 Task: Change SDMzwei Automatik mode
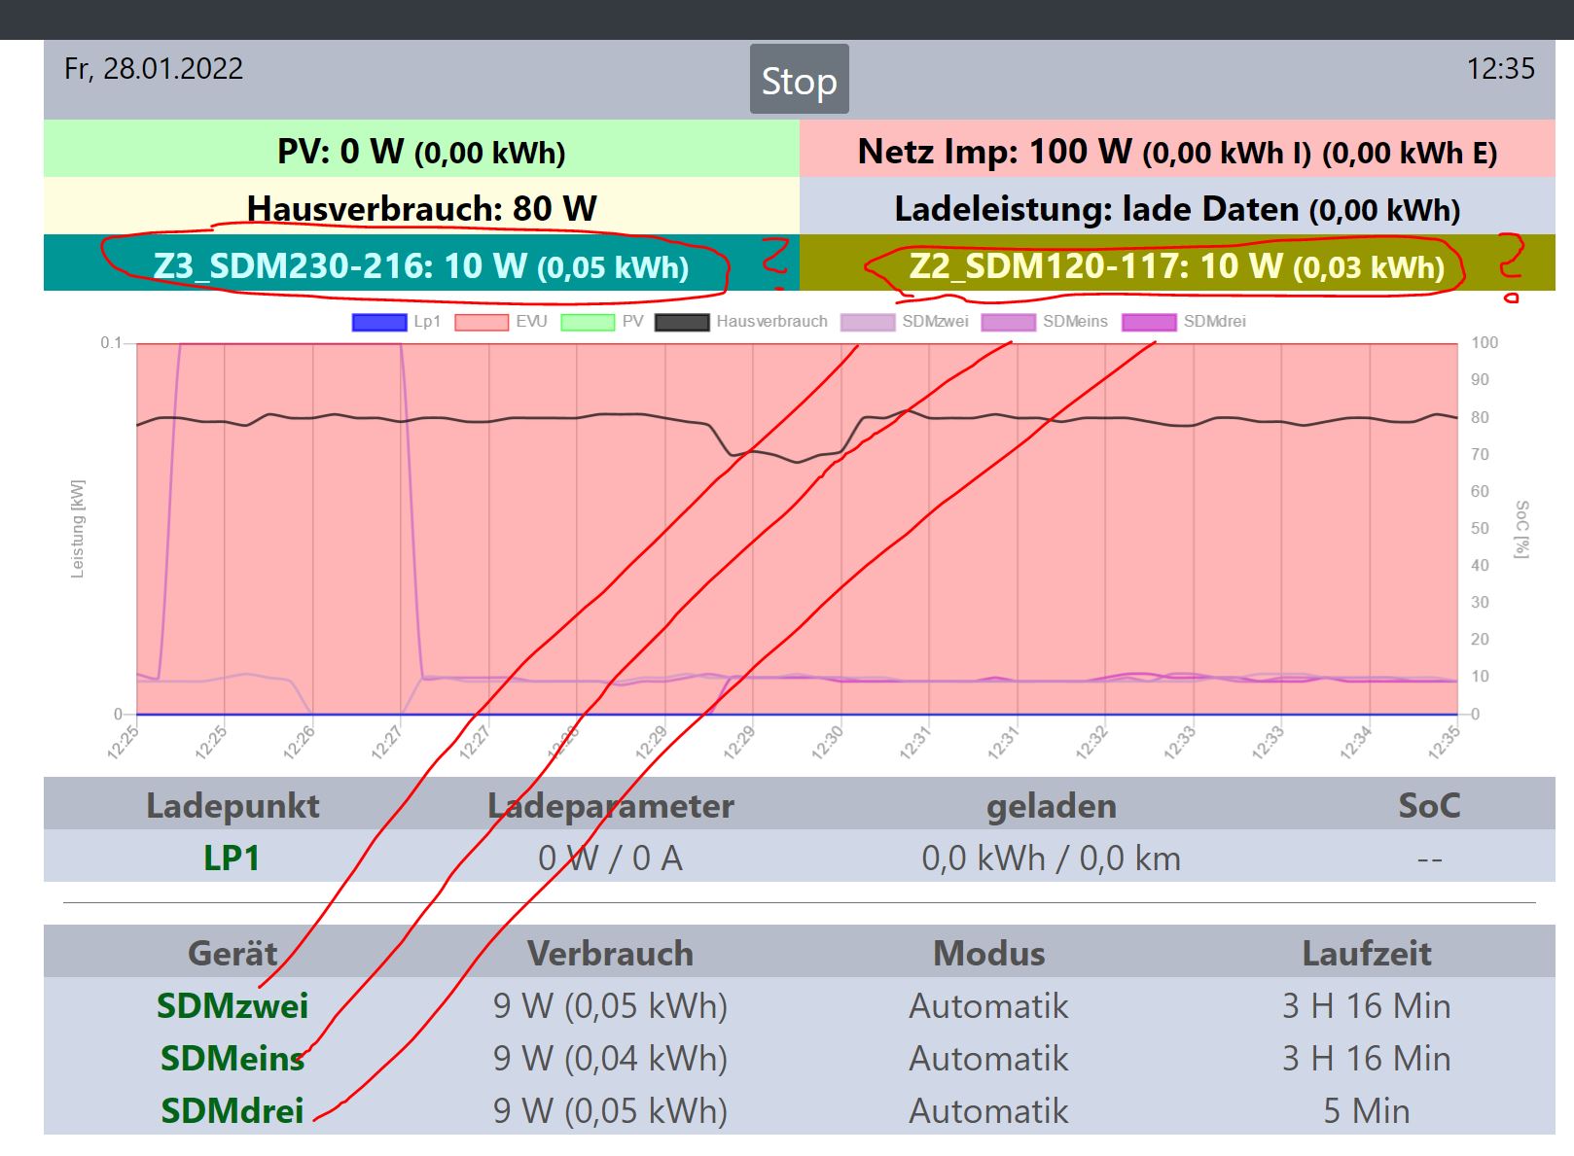point(988,1005)
